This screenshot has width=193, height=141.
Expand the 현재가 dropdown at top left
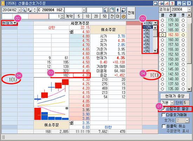pos(15,23)
